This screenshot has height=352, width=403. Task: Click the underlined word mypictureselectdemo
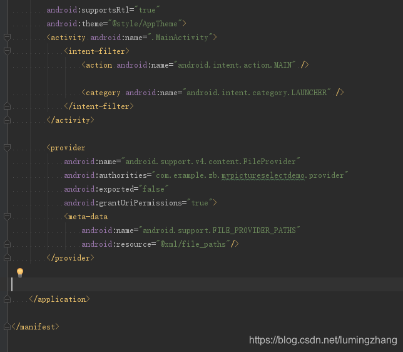pyautogui.click(x=263, y=175)
